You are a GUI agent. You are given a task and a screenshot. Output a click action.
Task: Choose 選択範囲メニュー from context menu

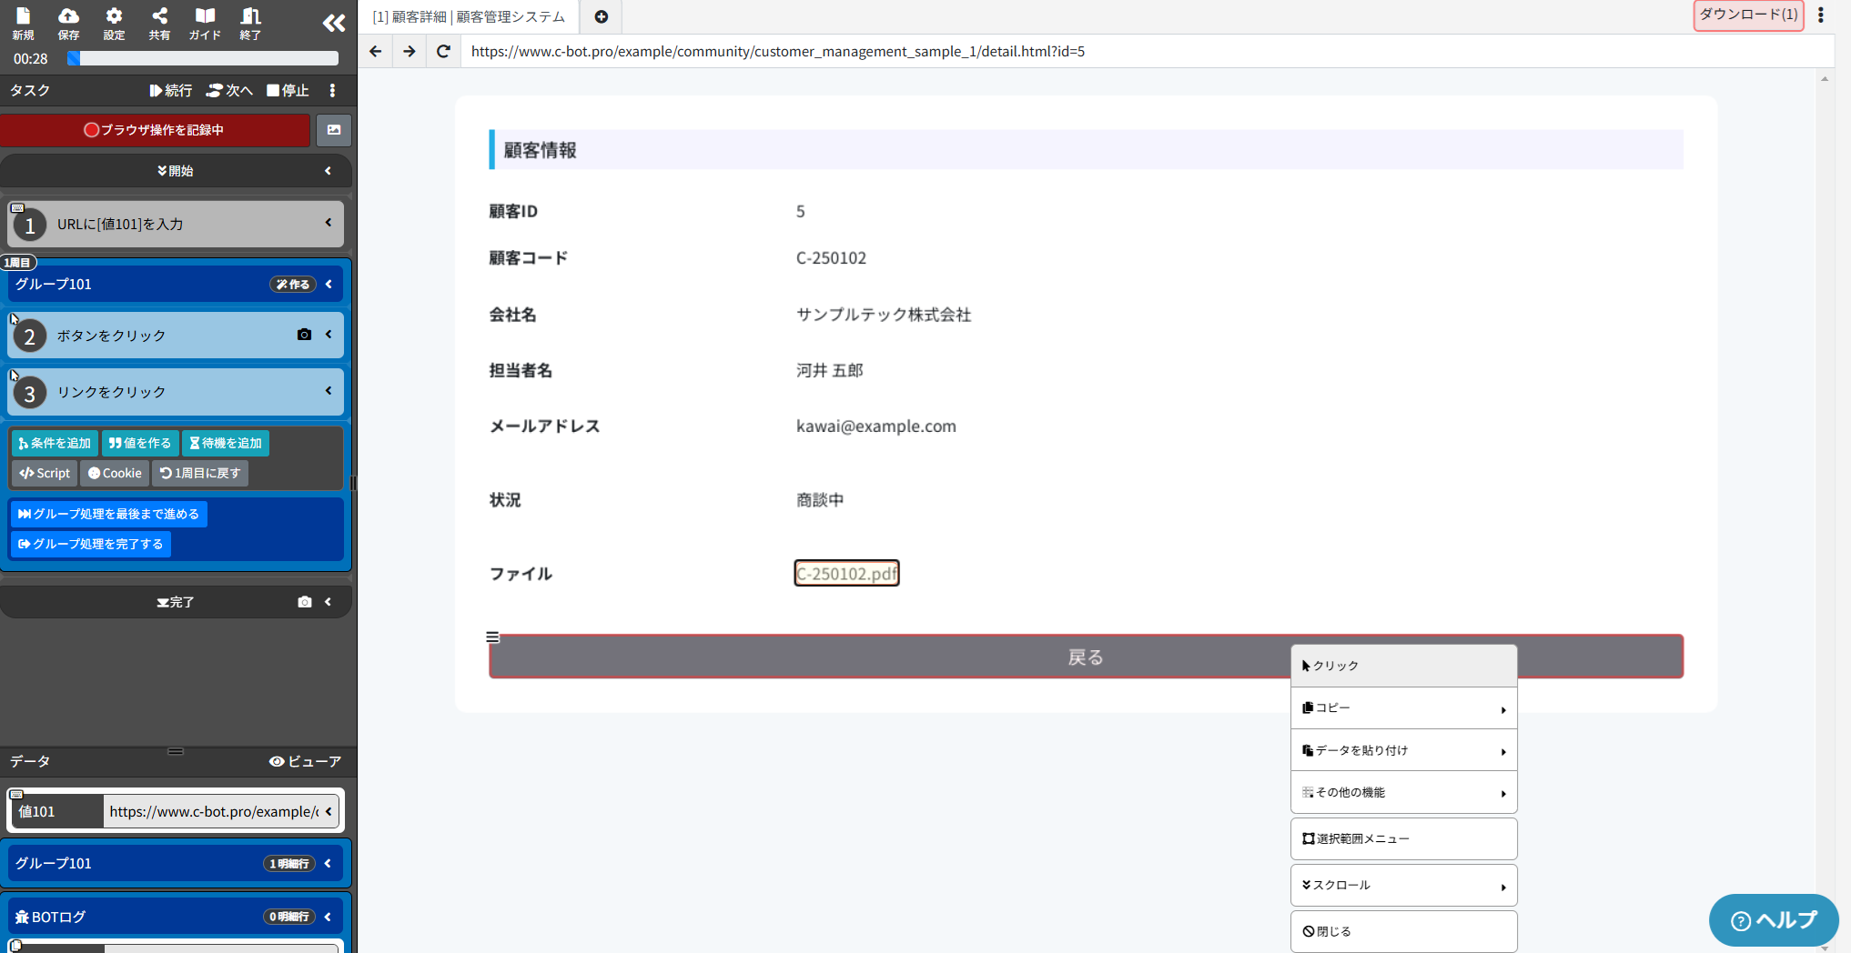(1403, 838)
